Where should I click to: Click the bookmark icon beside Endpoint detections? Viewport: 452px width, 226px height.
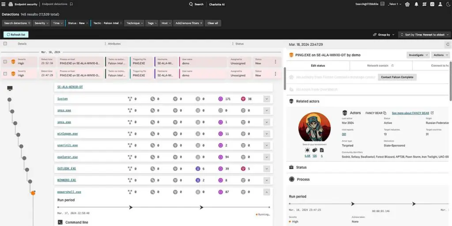(72, 4)
